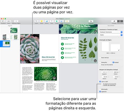This screenshot has width=124, height=111.
Task: Open the Qualquer Impressora printer dropdown
Action: click(x=111, y=32)
